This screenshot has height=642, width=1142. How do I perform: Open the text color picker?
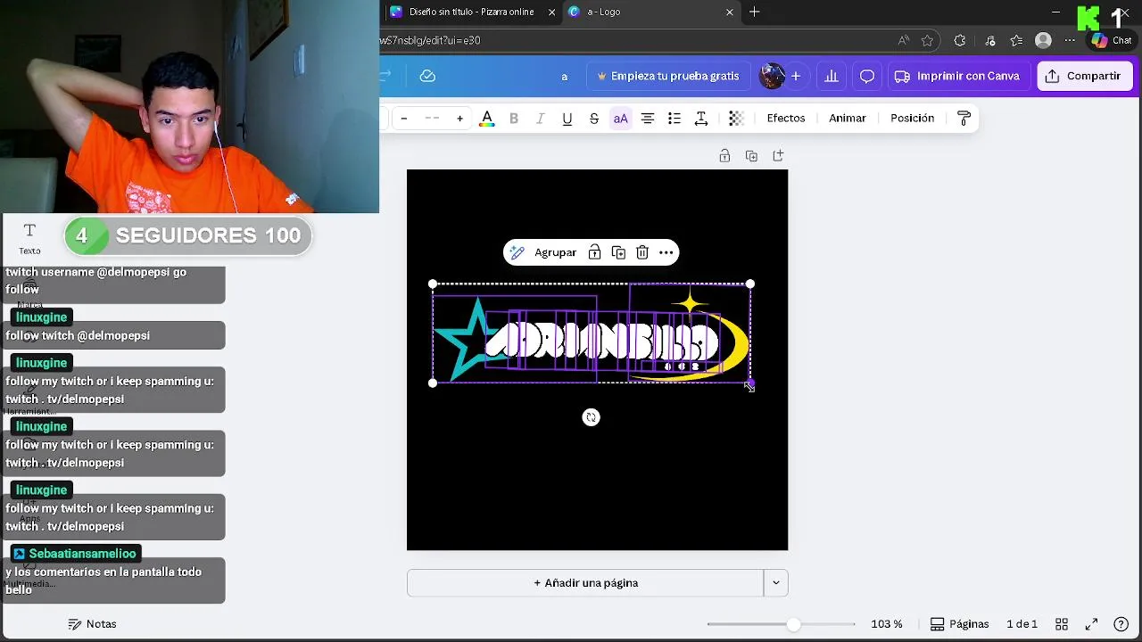(x=487, y=118)
